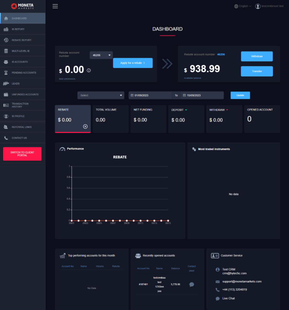The width and height of the screenshot is (289, 310).
Task: Click the Moneta Markets logo
Action: pos(22,6)
